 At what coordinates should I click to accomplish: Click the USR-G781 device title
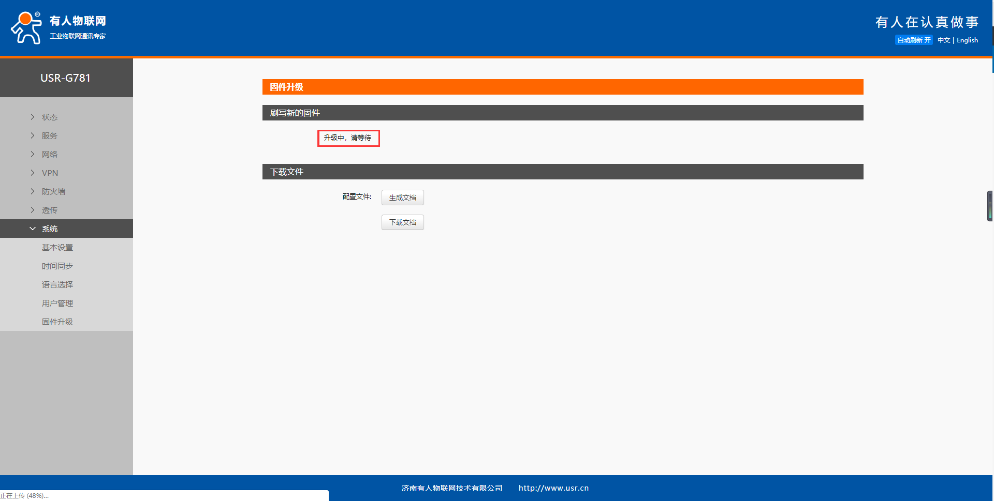pyautogui.click(x=66, y=78)
